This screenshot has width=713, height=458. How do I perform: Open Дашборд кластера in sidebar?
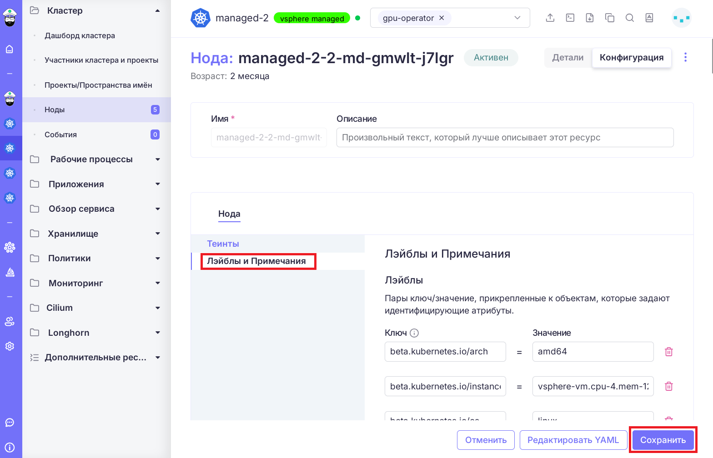(96, 35)
